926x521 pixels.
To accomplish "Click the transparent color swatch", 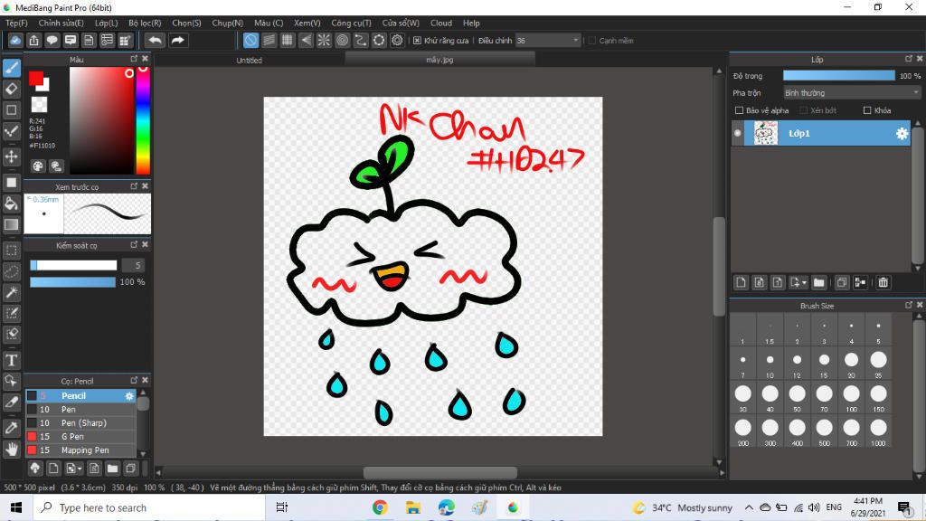I will tap(39, 105).
